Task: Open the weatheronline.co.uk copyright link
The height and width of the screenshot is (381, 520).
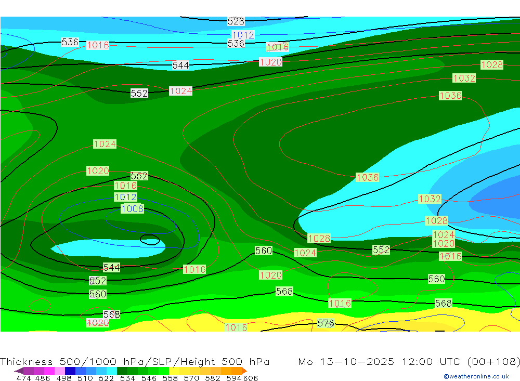Action: point(476,376)
